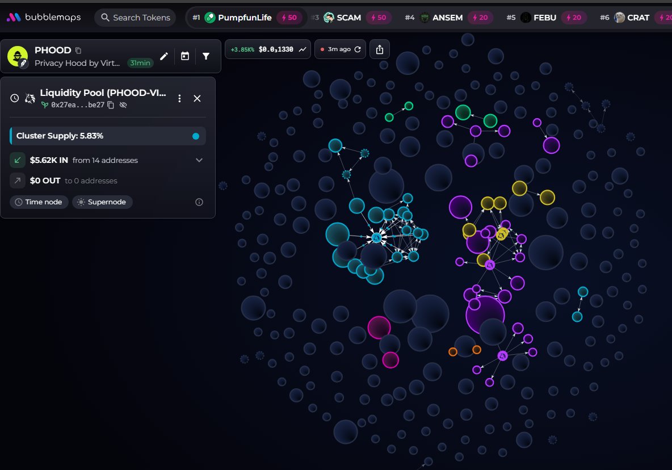The image size is (672, 470).
Task: Click the $0.0₃1330 price value
Action: pos(276,49)
